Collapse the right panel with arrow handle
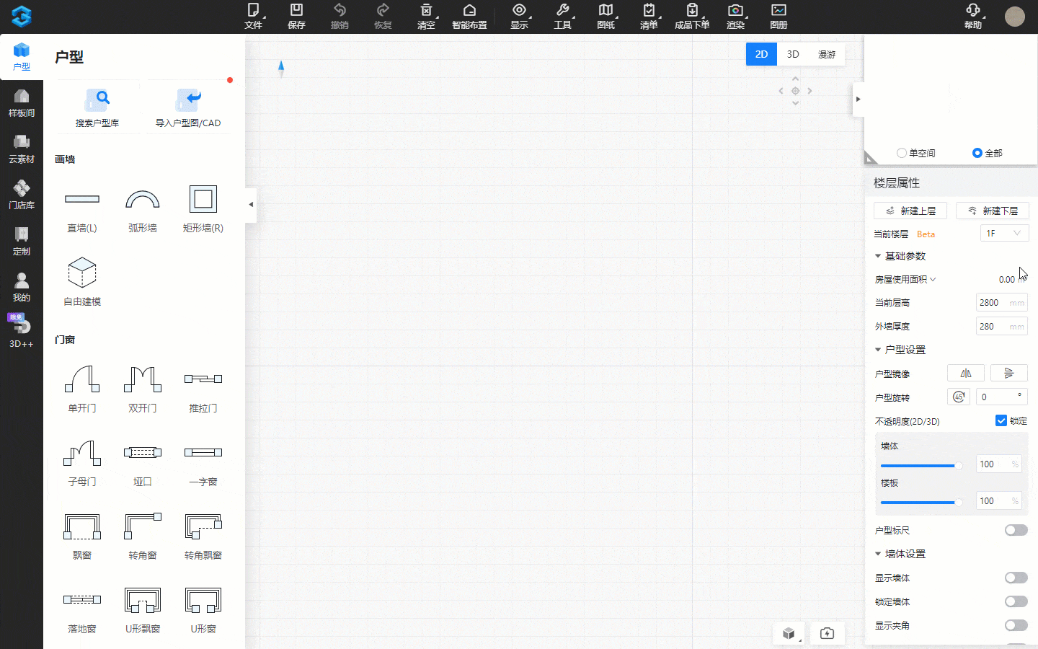The width and height of the screenshot is (1038, 649). tap(858, 100)
